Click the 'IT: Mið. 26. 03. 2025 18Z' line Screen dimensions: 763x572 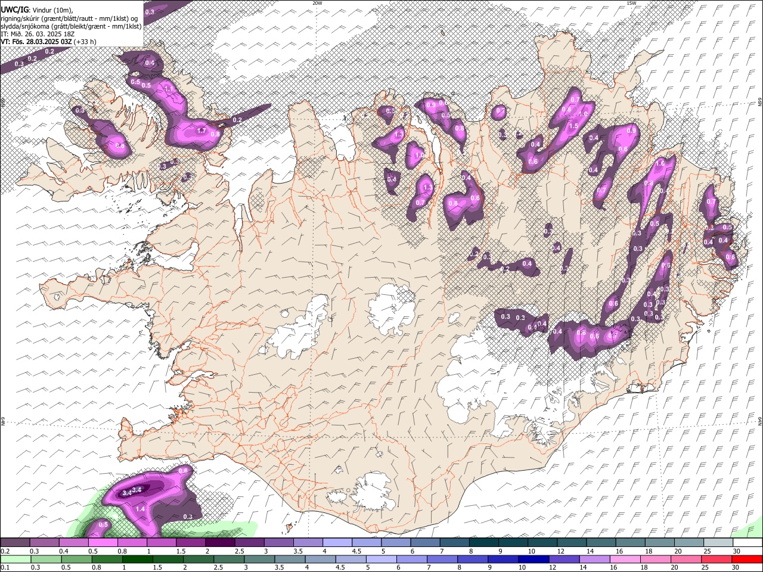point(38,34)
